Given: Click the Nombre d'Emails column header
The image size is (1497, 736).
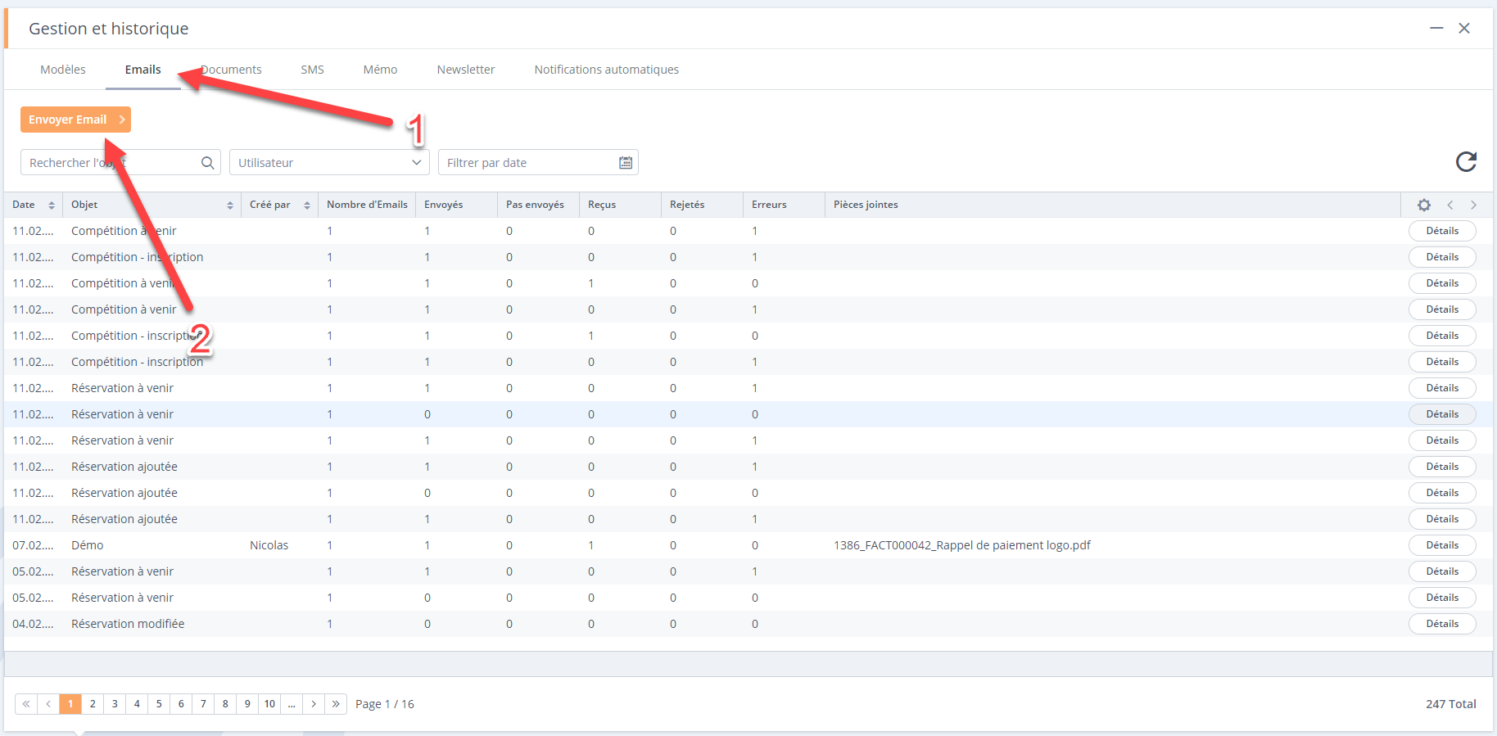Looking at the screenshot, I should click(x=367, y=205).
